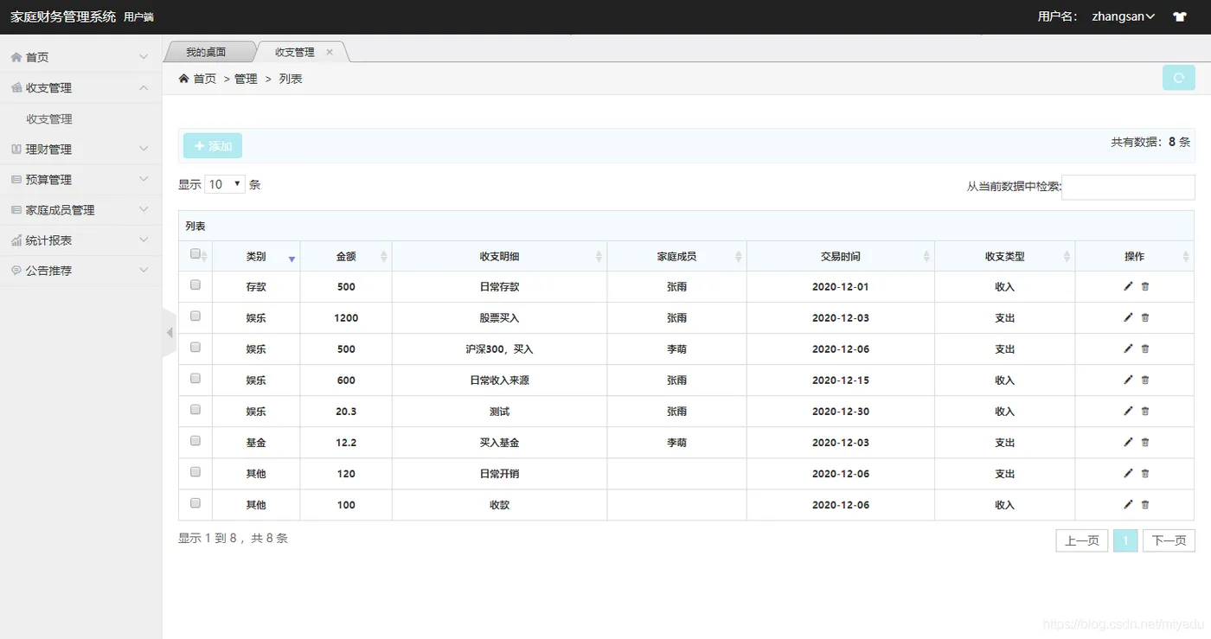Edit the 收款 record
Screen dimensions: 1211x639
(1128, 504)
